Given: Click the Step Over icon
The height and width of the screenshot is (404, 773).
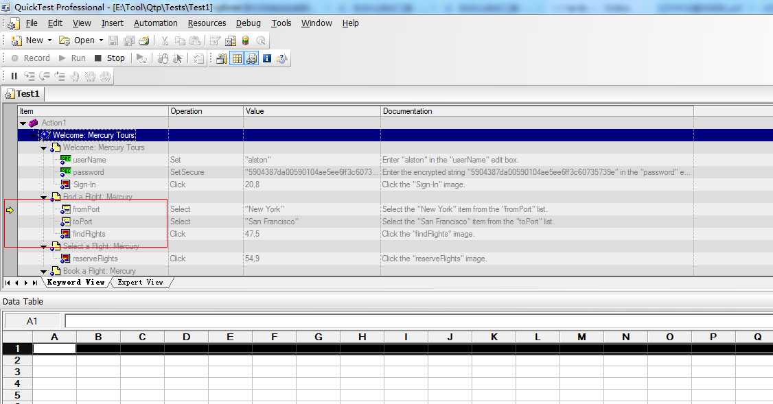Looking at the screenshot, I should pos(45,76).
